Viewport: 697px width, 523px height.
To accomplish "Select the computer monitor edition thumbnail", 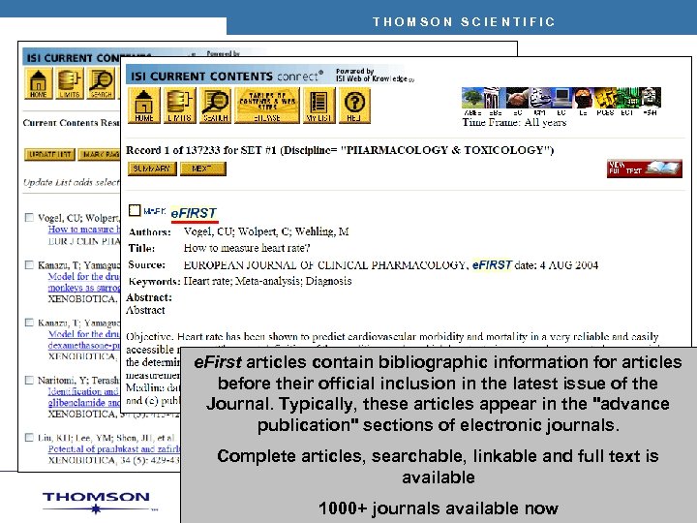I will coord(561,98).
